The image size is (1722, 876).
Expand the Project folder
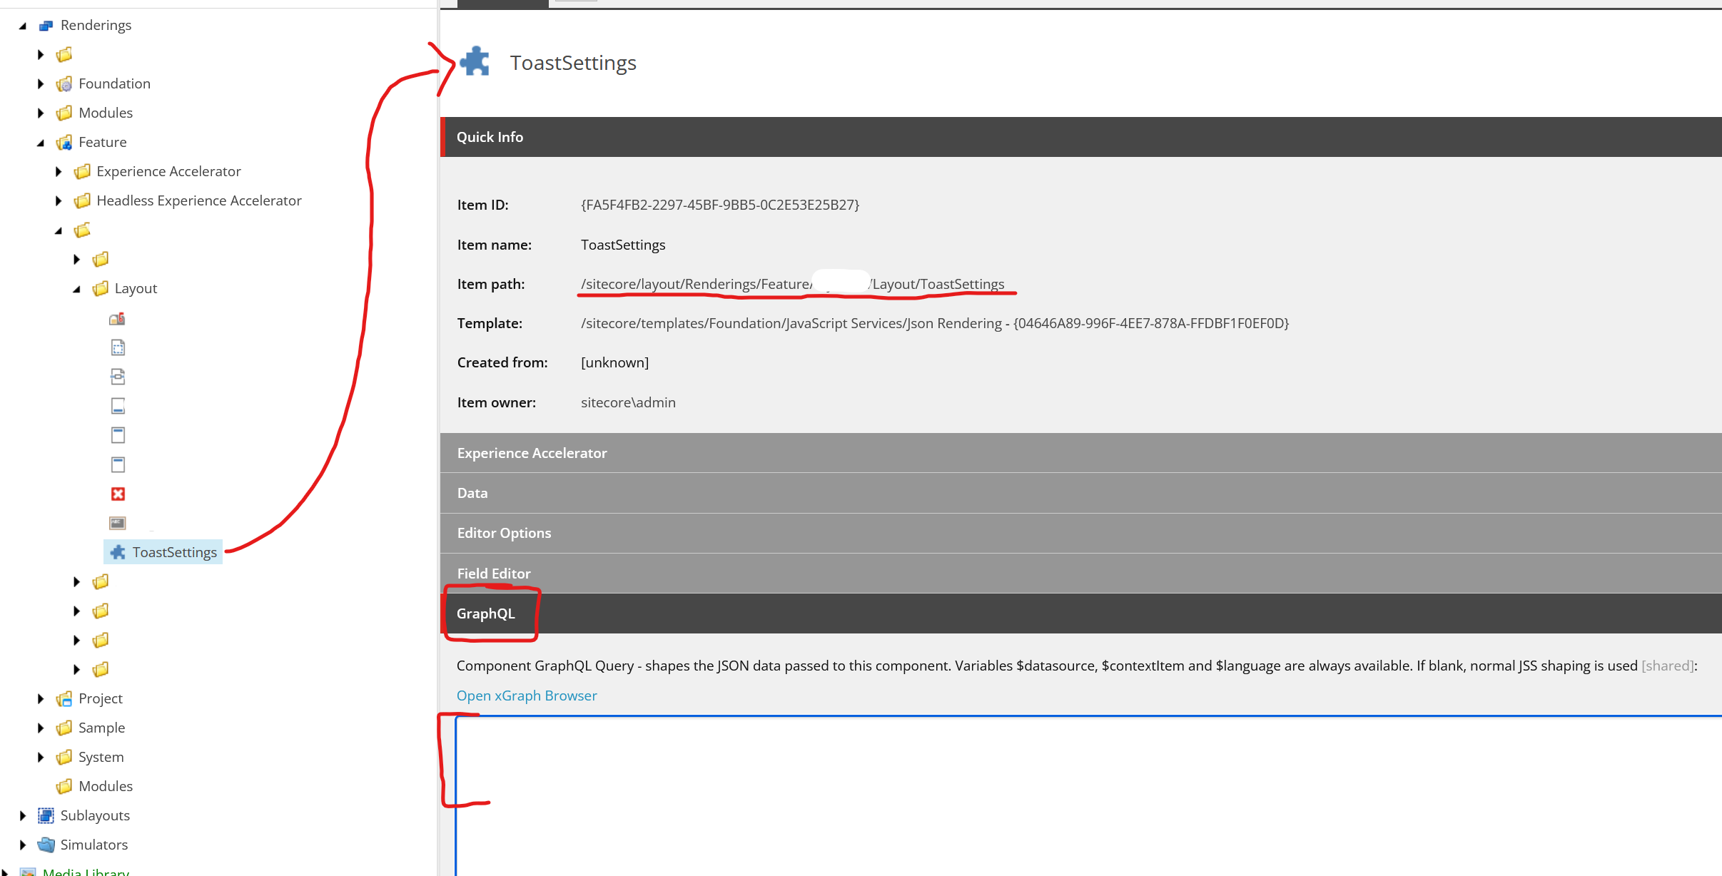(x=41, y=699)
